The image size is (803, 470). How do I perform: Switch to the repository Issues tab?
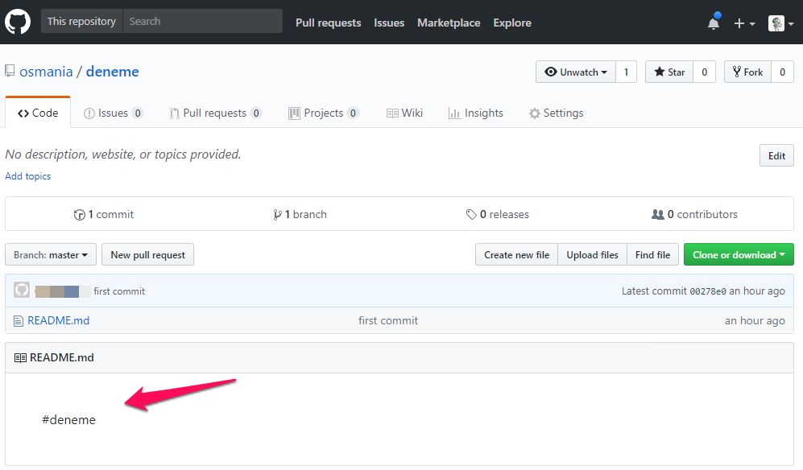tap(114, 113)
